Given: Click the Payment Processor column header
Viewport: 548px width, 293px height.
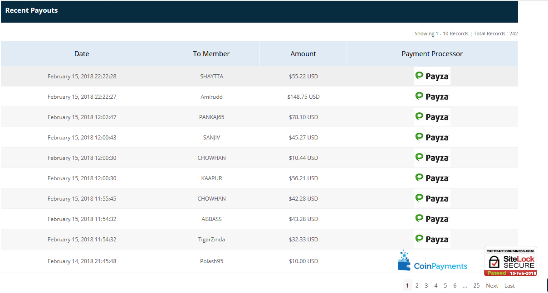Looking at the screenshot, I should point(432,54).
